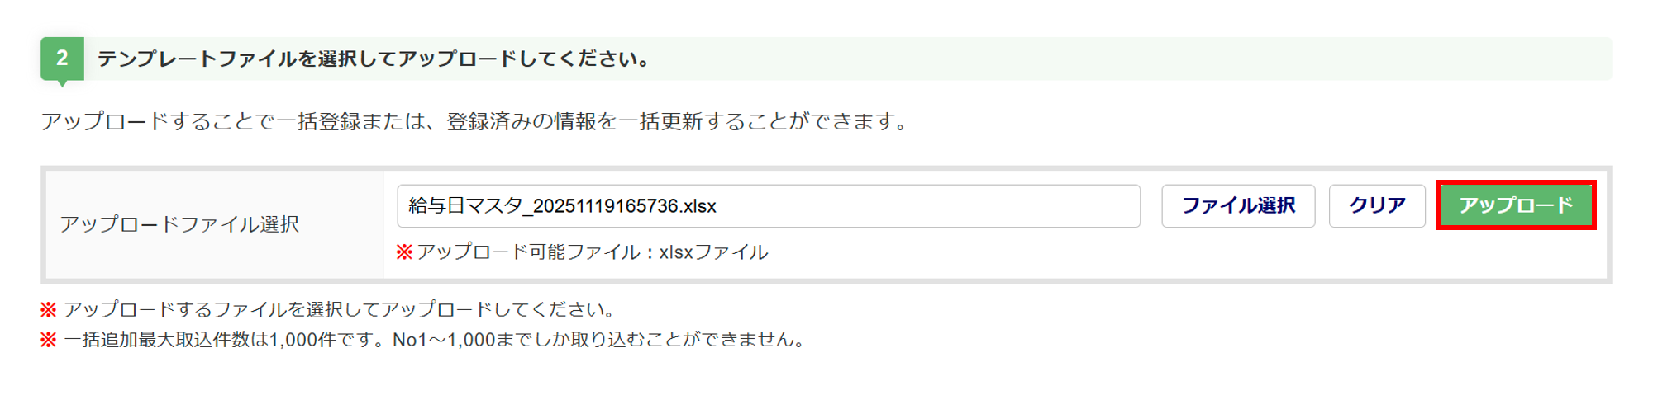
Task: Click red ※ before 一括追加最大取込件数 note
Action: (x=49, y=340)
